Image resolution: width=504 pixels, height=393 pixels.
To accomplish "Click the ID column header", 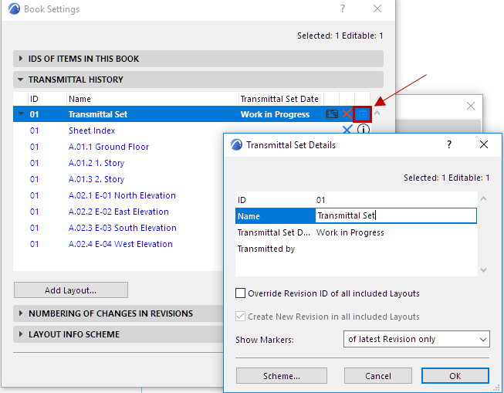I will coord(48,99).
